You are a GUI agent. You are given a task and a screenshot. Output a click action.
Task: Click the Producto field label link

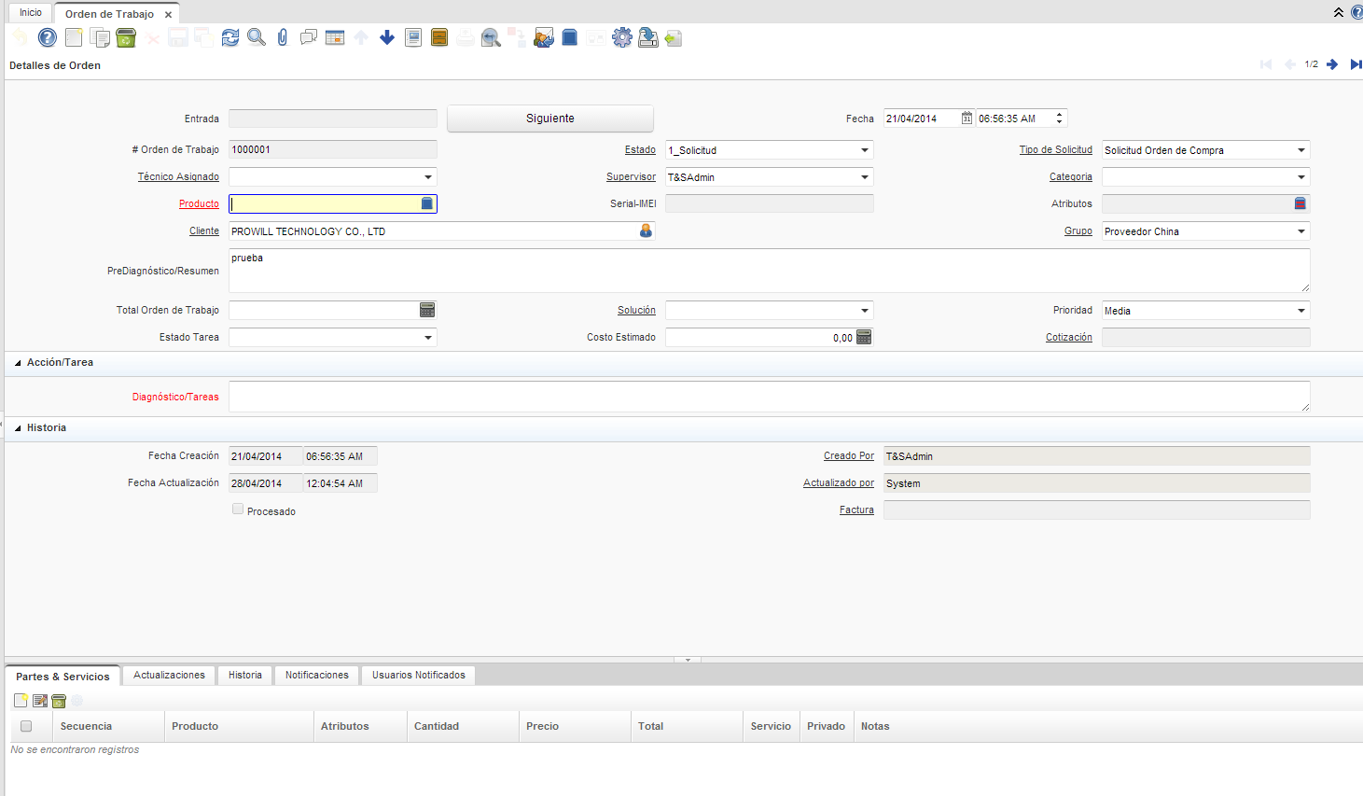tap(199, 203)
